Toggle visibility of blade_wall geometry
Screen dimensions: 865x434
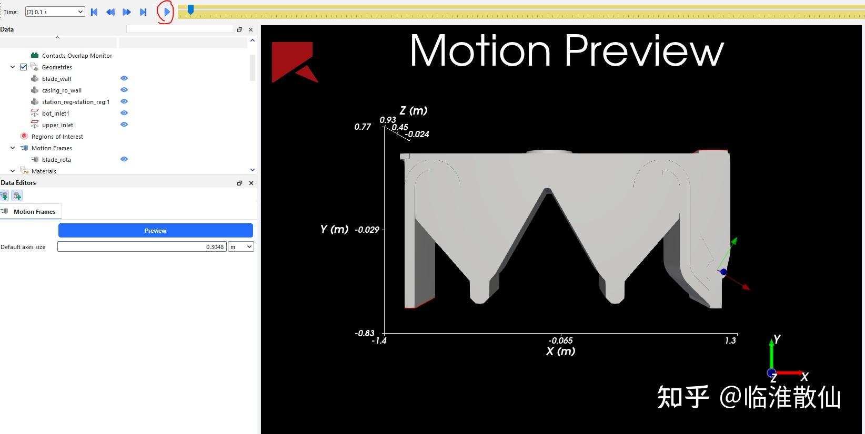point(124,78)
